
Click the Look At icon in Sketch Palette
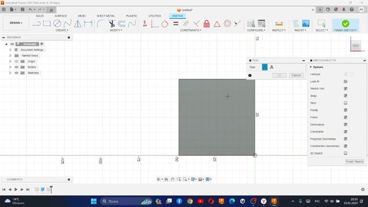[x=346, y=82]
